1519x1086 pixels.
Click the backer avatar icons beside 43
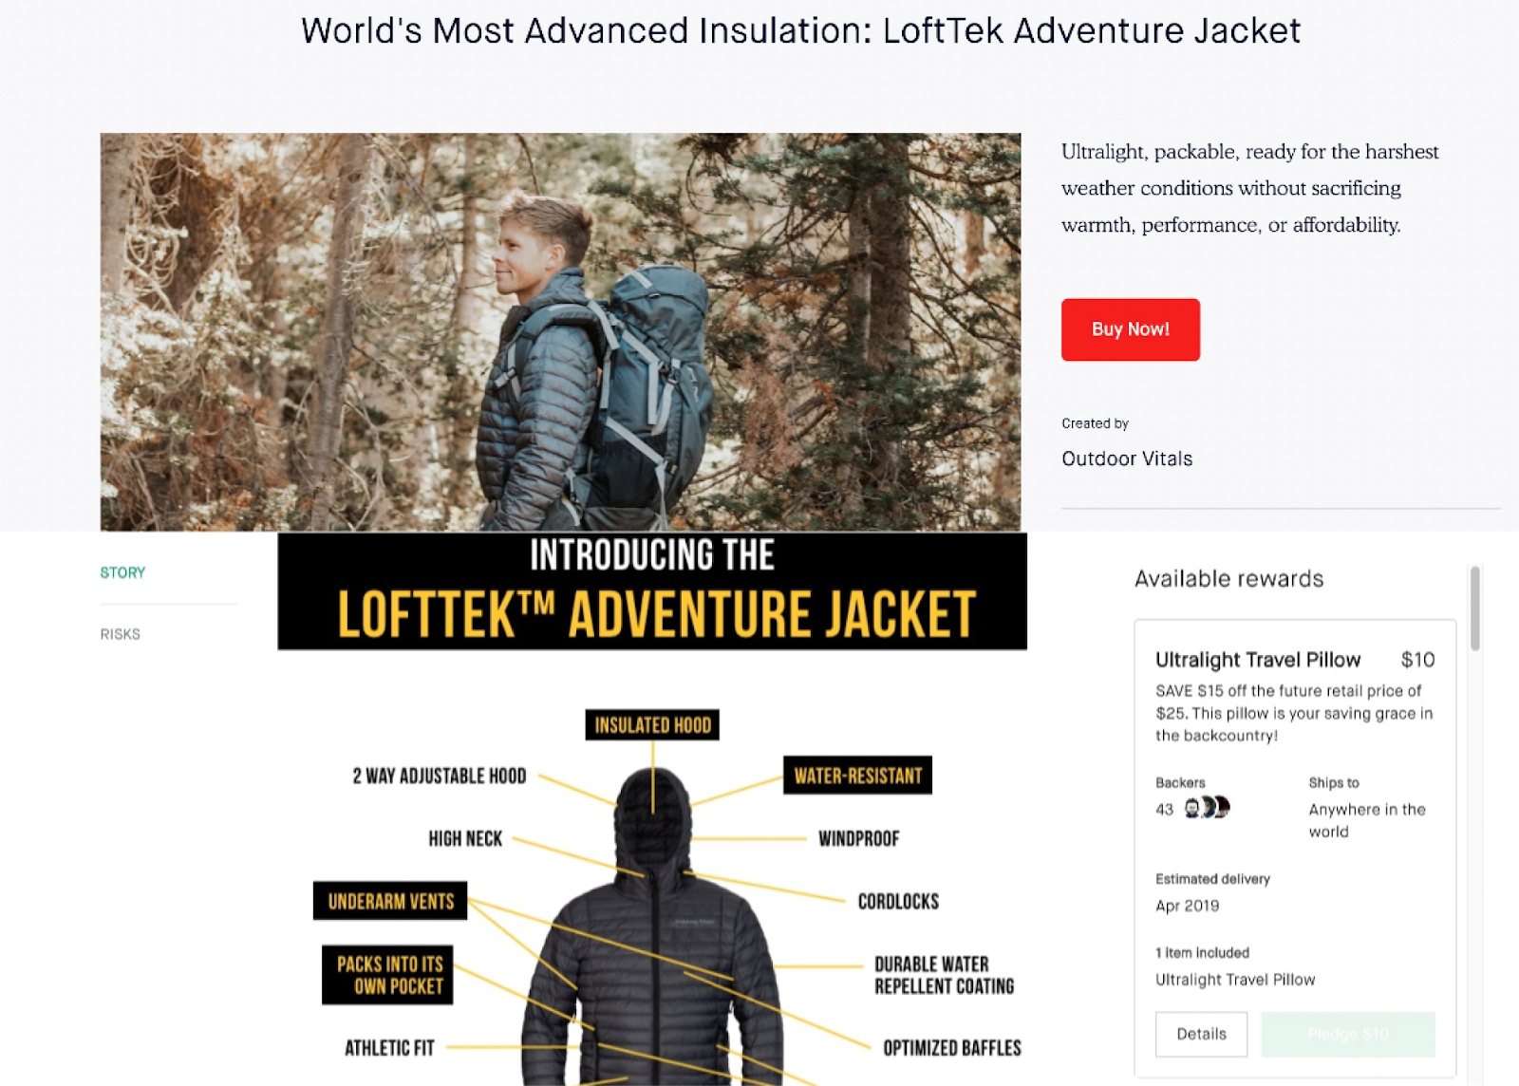[1207, 808]
